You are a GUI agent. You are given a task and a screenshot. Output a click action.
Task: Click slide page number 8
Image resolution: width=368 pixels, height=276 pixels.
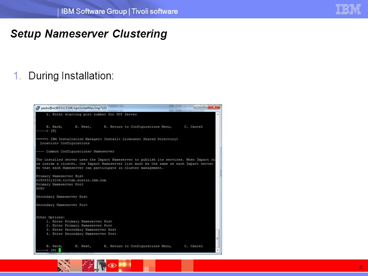point(361,267)
